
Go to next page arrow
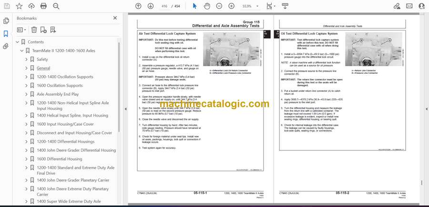[x=151, y=6]
